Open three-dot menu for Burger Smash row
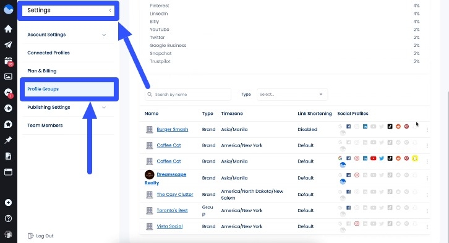This screenshot has height=243, width=449. pyautogui.click(x=427, y=130)
